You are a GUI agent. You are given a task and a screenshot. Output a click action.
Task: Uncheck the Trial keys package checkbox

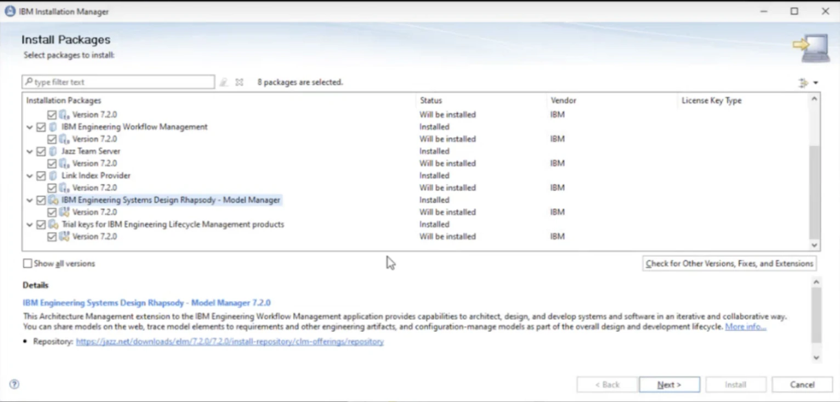(x=41, y=225)
